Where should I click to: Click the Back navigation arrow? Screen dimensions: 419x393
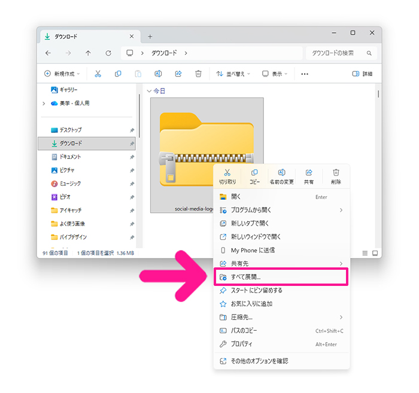click(48, 53)
